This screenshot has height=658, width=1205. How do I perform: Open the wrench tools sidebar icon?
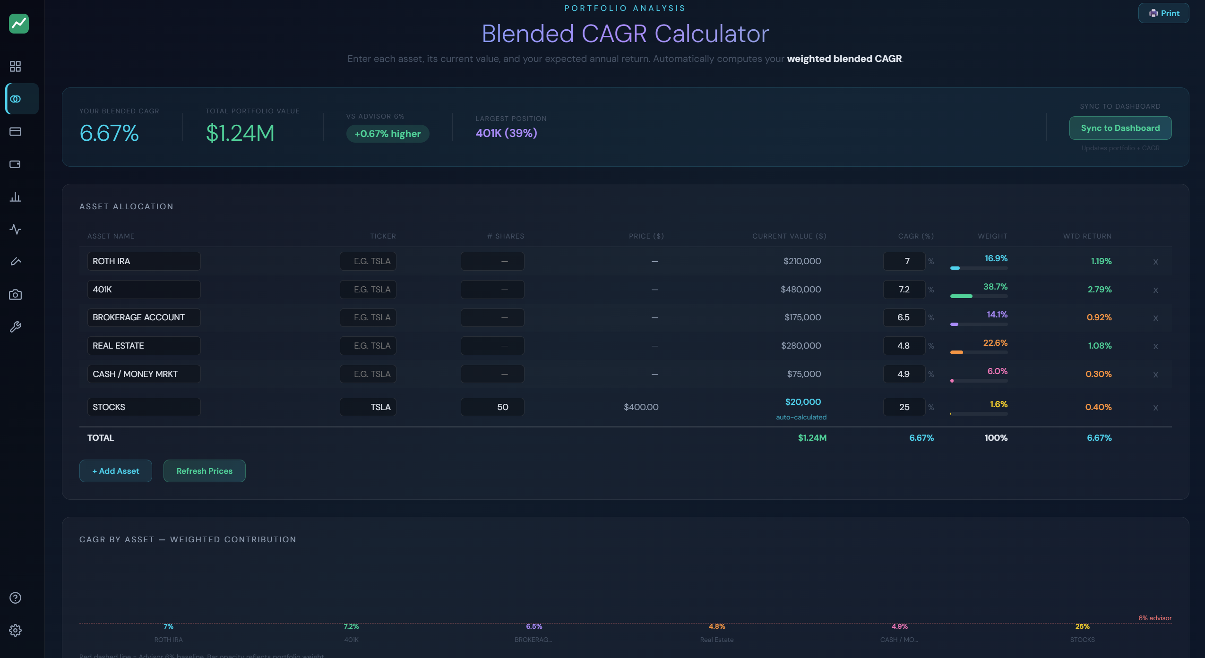point(15,327)
